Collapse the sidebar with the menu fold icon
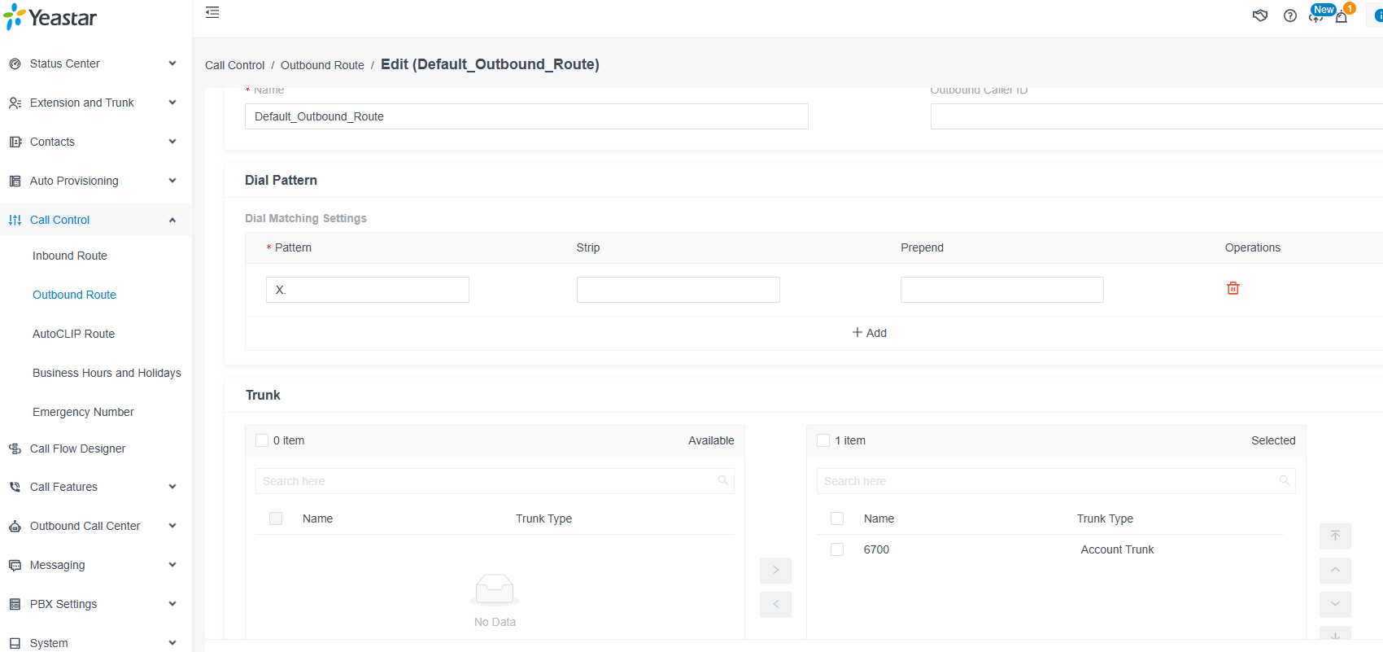The height and width of the screenshot is (652, 1383). click(212, 12)
